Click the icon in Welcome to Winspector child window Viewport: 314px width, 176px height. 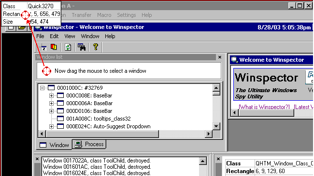(x=234, y=60)
